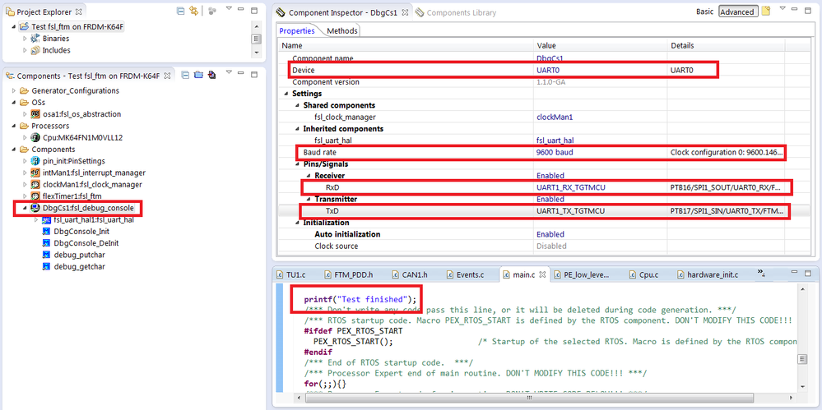Image resolution: width=822 pixels, height=410 pixels.
Task: Open the Methods tab
Action: tap(341, 31)
